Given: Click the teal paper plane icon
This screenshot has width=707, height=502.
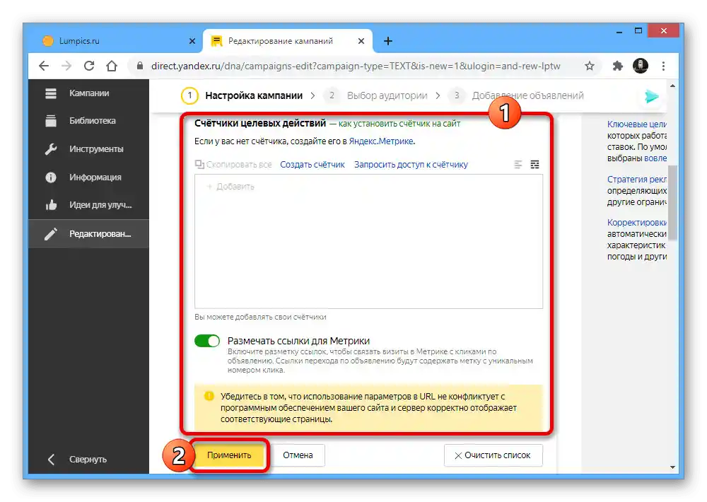Looking at the screenshot, I should pyautogui.click(x=652, y=96).
